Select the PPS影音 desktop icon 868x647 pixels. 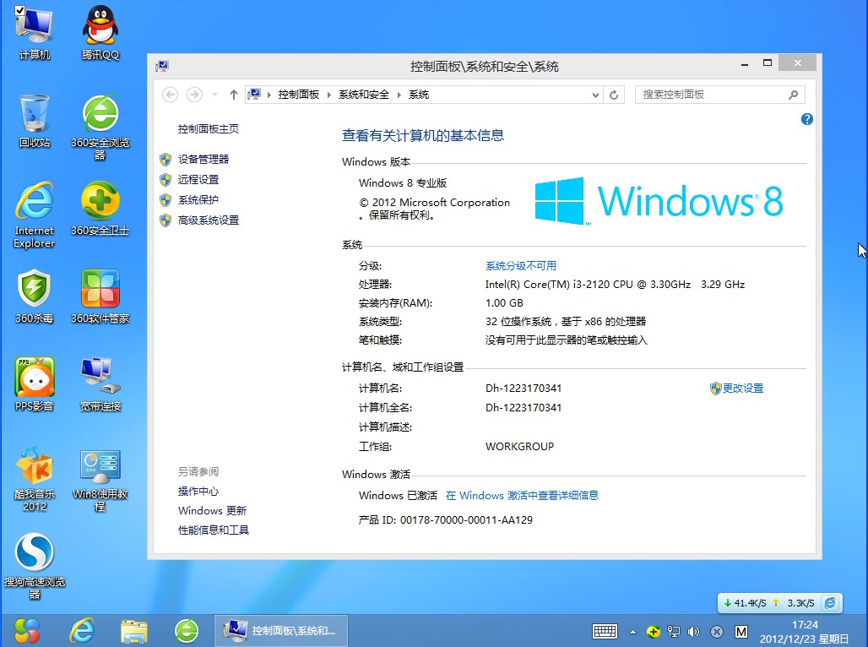coord(35,384)
